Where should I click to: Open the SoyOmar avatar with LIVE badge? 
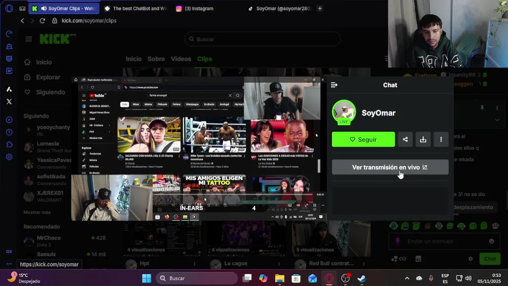click(x=344, y=112)
